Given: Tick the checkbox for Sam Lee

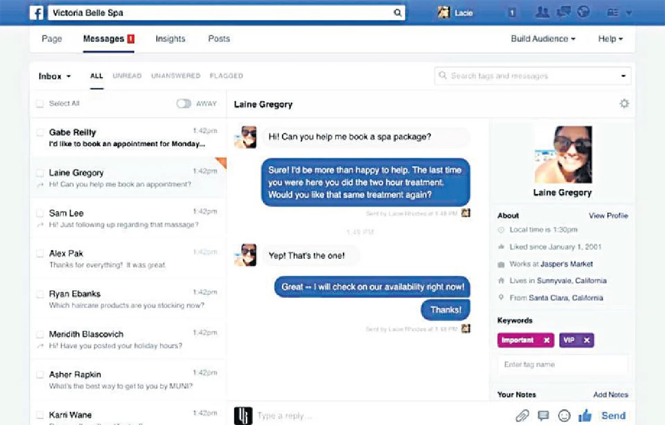Looking at the screenshot, I should tap(40, 213).
